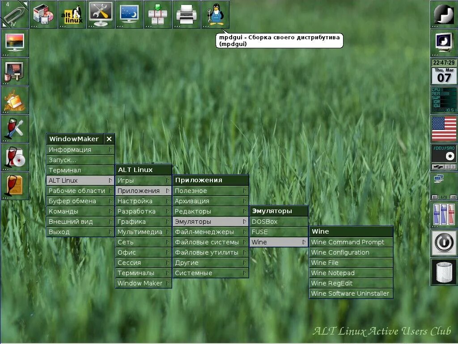The height and width of the screenshot is (344, 458).
Task: Open the disks and CD dock icon
Action: pos(43,14)
